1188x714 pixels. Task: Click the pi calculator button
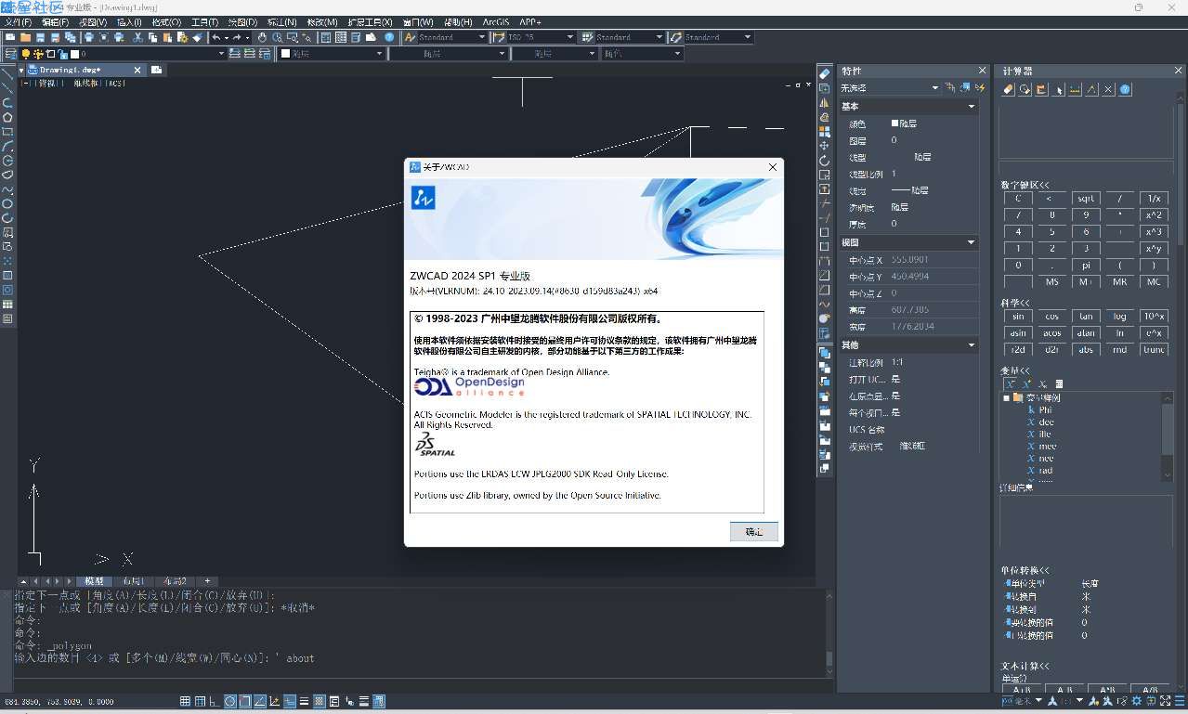(x=1086, y=265)
